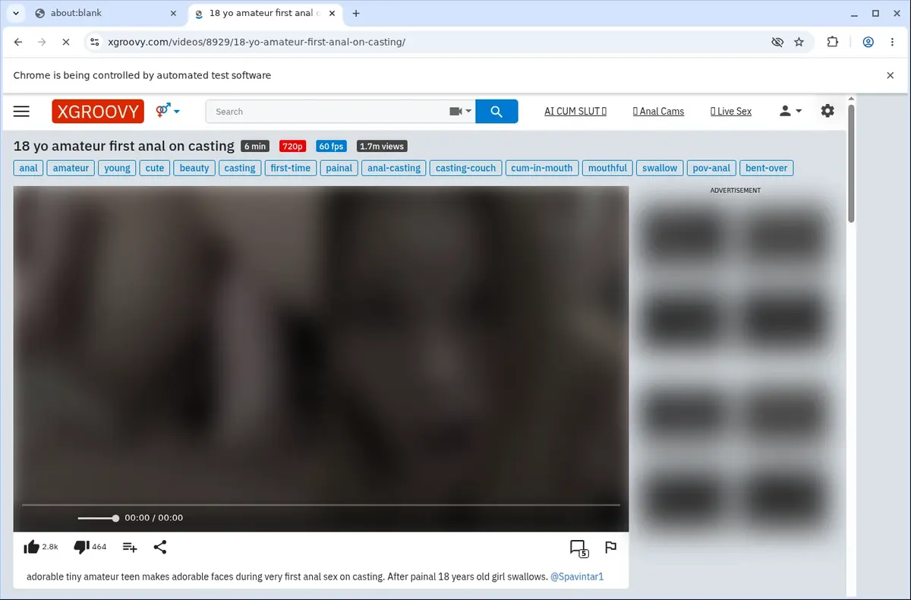
Task: Go back with browser back arrow
Action: pos(18,42)
